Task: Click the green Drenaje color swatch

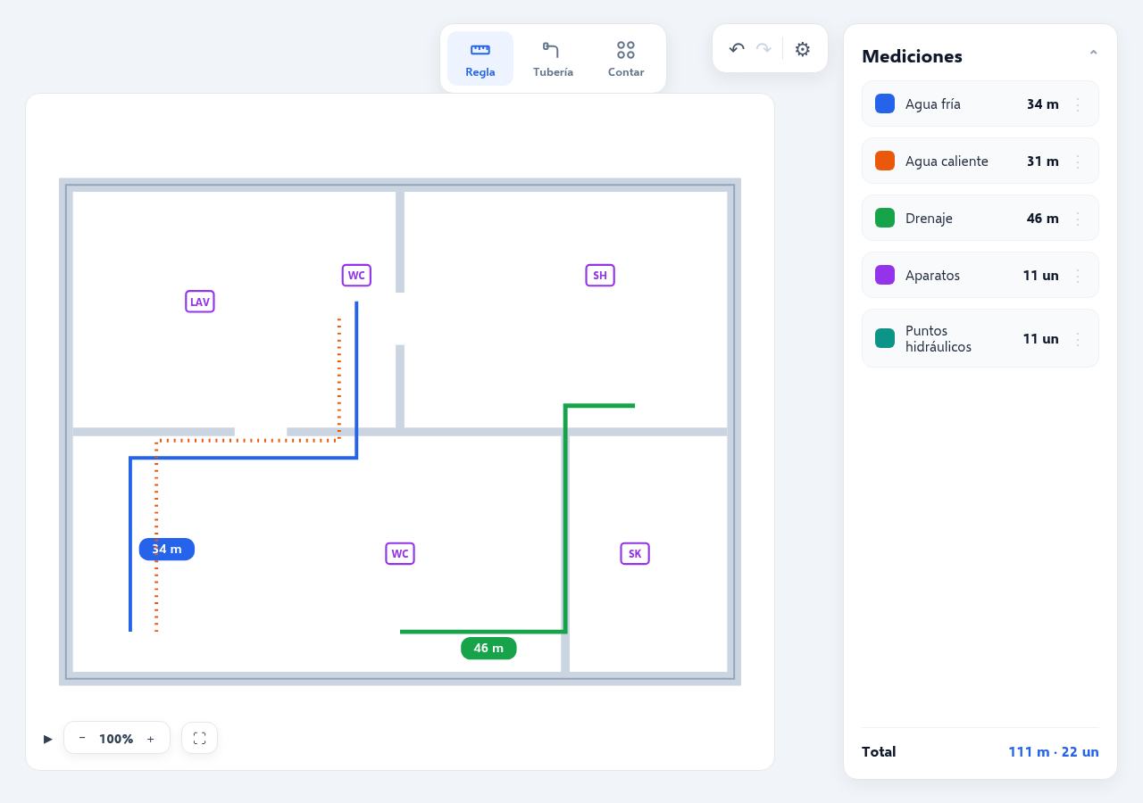Action: tap(885, 218)
